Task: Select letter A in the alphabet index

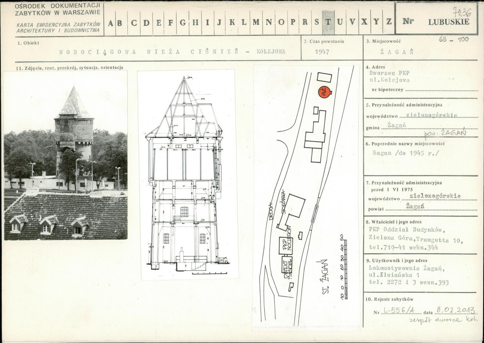Action: coord(110,22)
